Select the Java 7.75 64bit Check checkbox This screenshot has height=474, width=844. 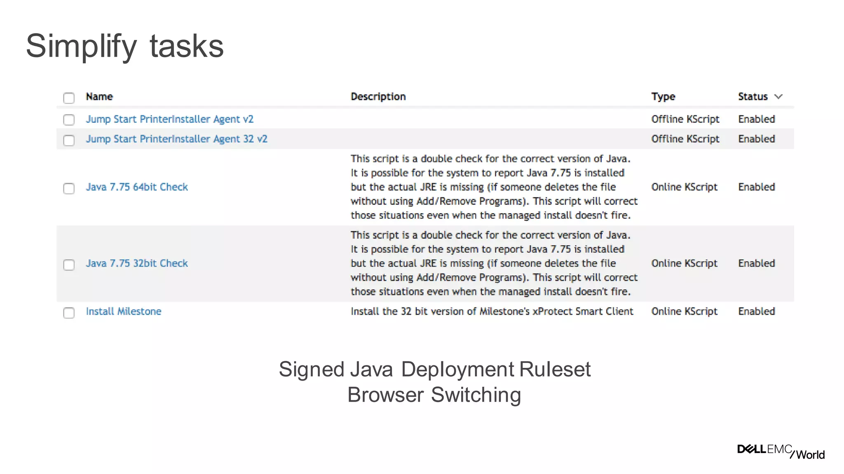coord(69,188)
